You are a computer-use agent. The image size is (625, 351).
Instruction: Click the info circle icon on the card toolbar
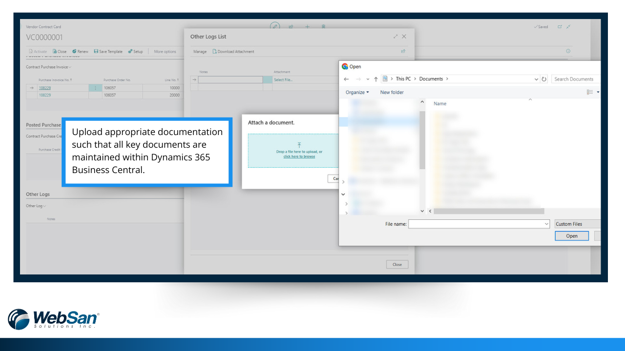point(568,51)
